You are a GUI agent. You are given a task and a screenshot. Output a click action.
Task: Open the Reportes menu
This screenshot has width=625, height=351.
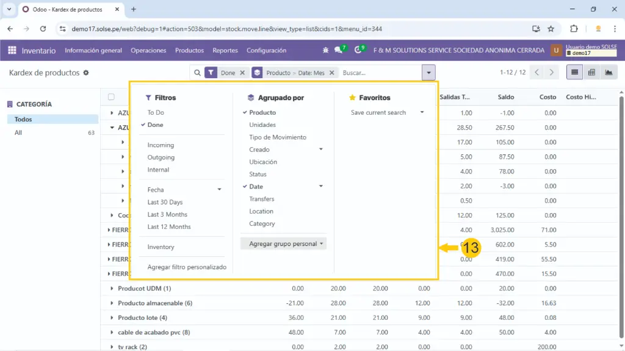click(x=225, y=51)
